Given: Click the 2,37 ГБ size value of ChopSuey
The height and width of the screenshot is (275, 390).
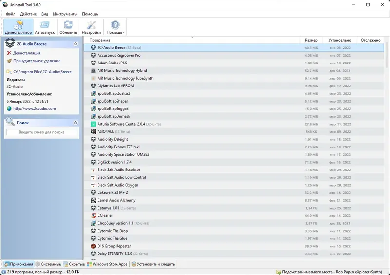Looking at the screenshot, I should tap(312, 223).
